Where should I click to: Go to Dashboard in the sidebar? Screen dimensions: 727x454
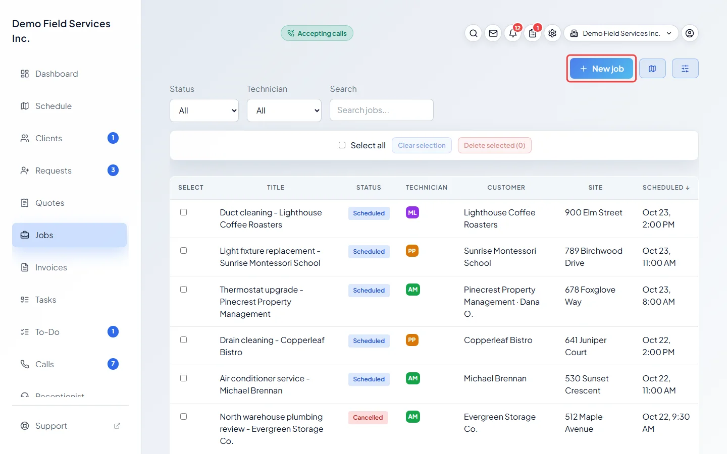tap(70, 74)
